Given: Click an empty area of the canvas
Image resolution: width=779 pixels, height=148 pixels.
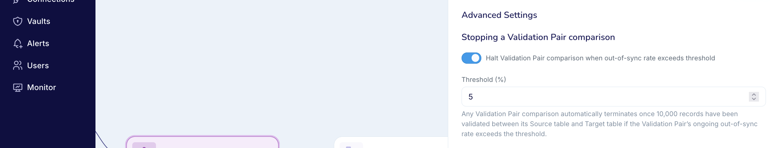Looking at the screenshot, I should [x=271, y=67].
